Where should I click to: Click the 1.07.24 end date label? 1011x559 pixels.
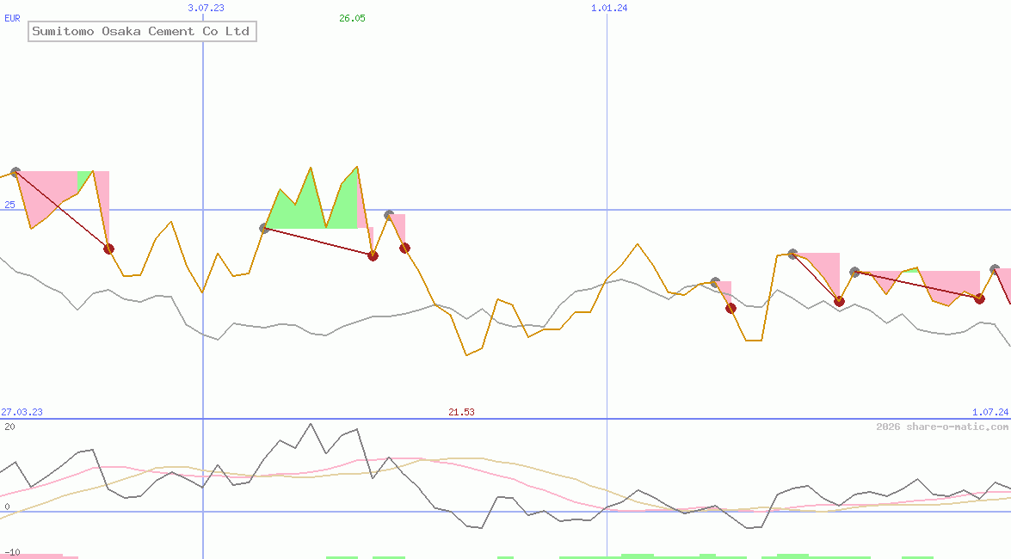point(989,412)
